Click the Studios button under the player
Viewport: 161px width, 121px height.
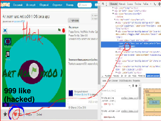click(29, 115)
